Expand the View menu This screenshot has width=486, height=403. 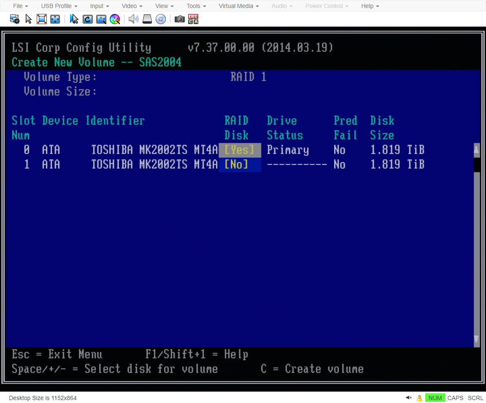164,6
